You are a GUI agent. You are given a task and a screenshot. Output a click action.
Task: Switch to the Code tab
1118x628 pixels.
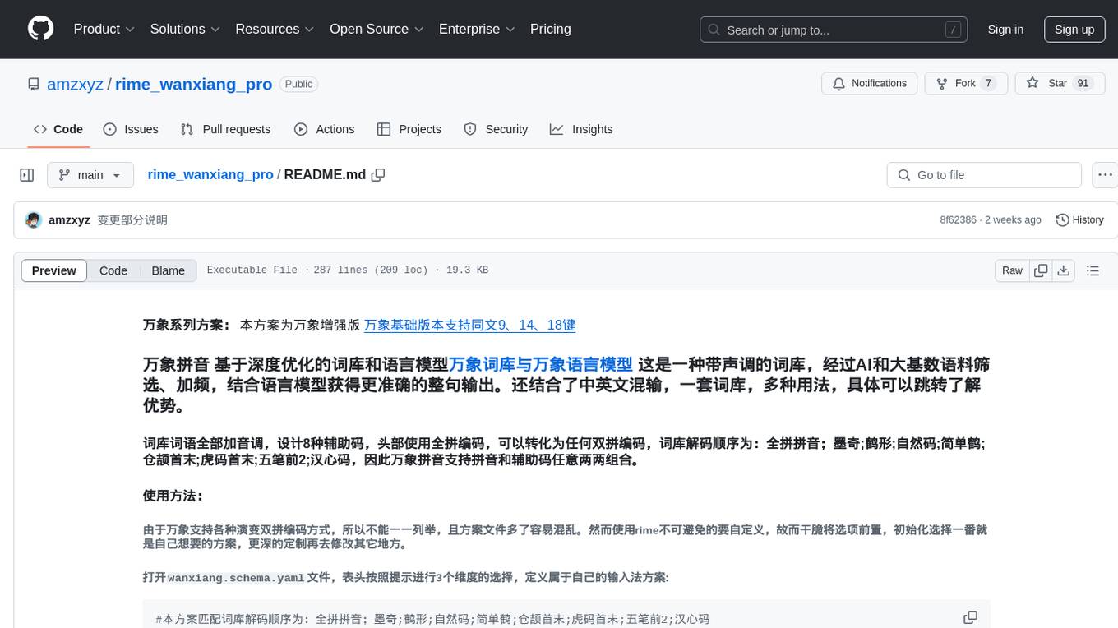[x=58, y=129]
